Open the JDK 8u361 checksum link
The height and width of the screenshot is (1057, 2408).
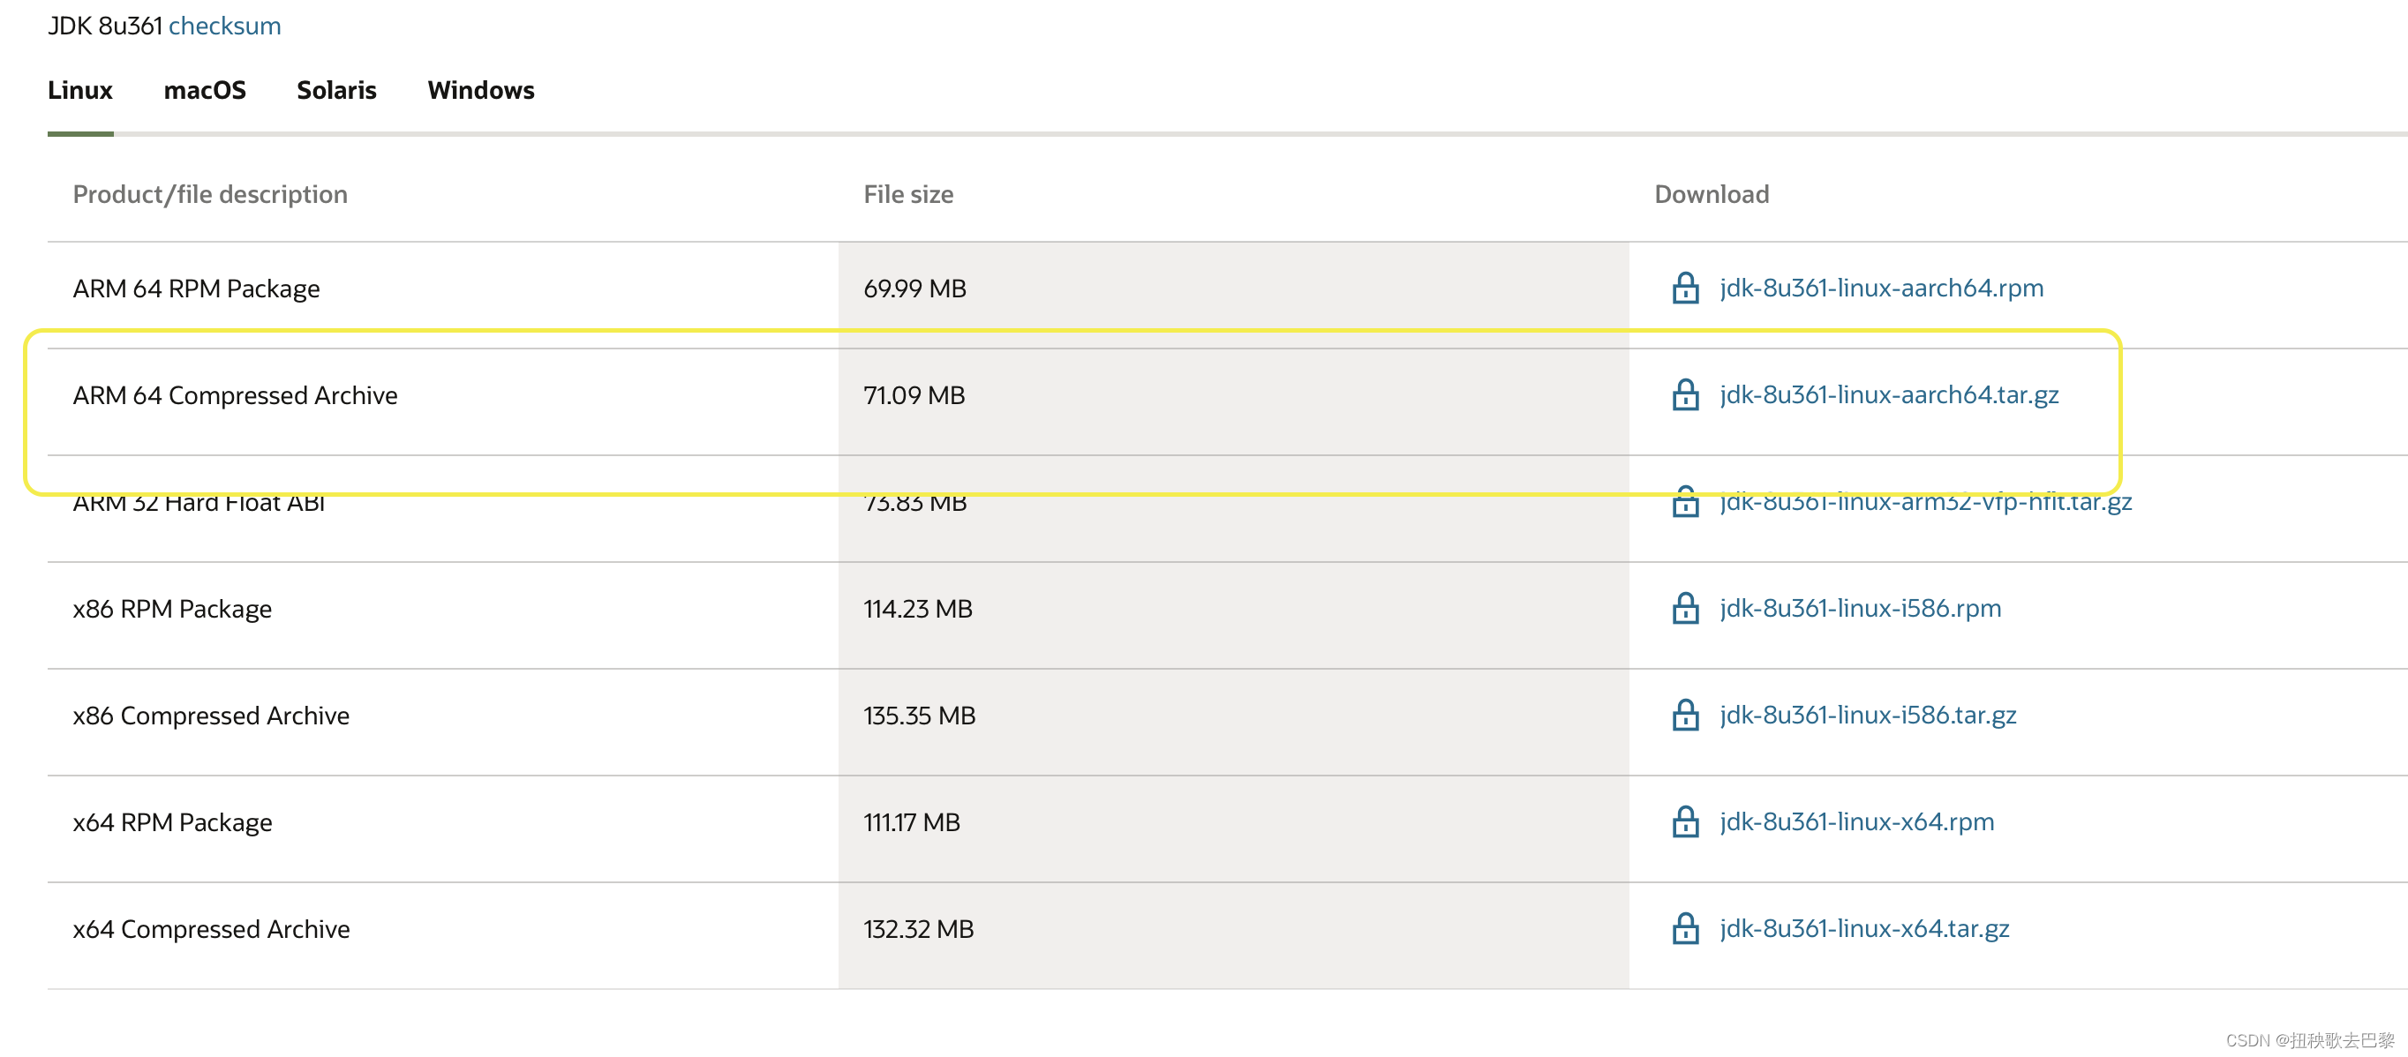[224, 26]
